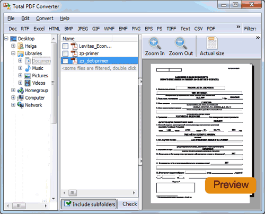Click the Documents library icon
The height and width of the screenshot is (214, 265).
point(28,61)
